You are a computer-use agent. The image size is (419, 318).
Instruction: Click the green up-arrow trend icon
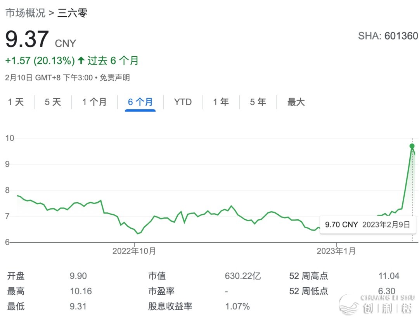click(x=81, y=61)
